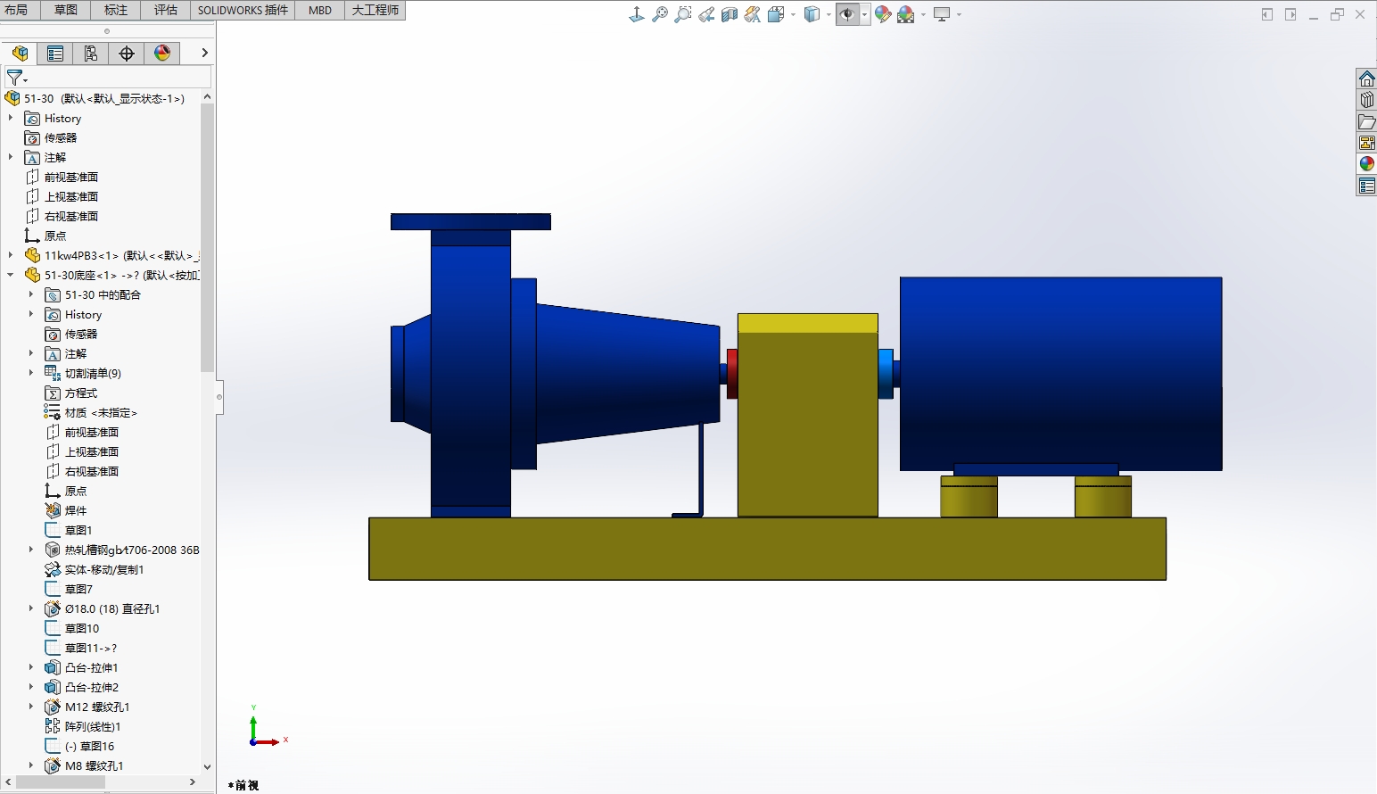
Task: Click the feature tree filter funnel icon
Action: point(16,79)
